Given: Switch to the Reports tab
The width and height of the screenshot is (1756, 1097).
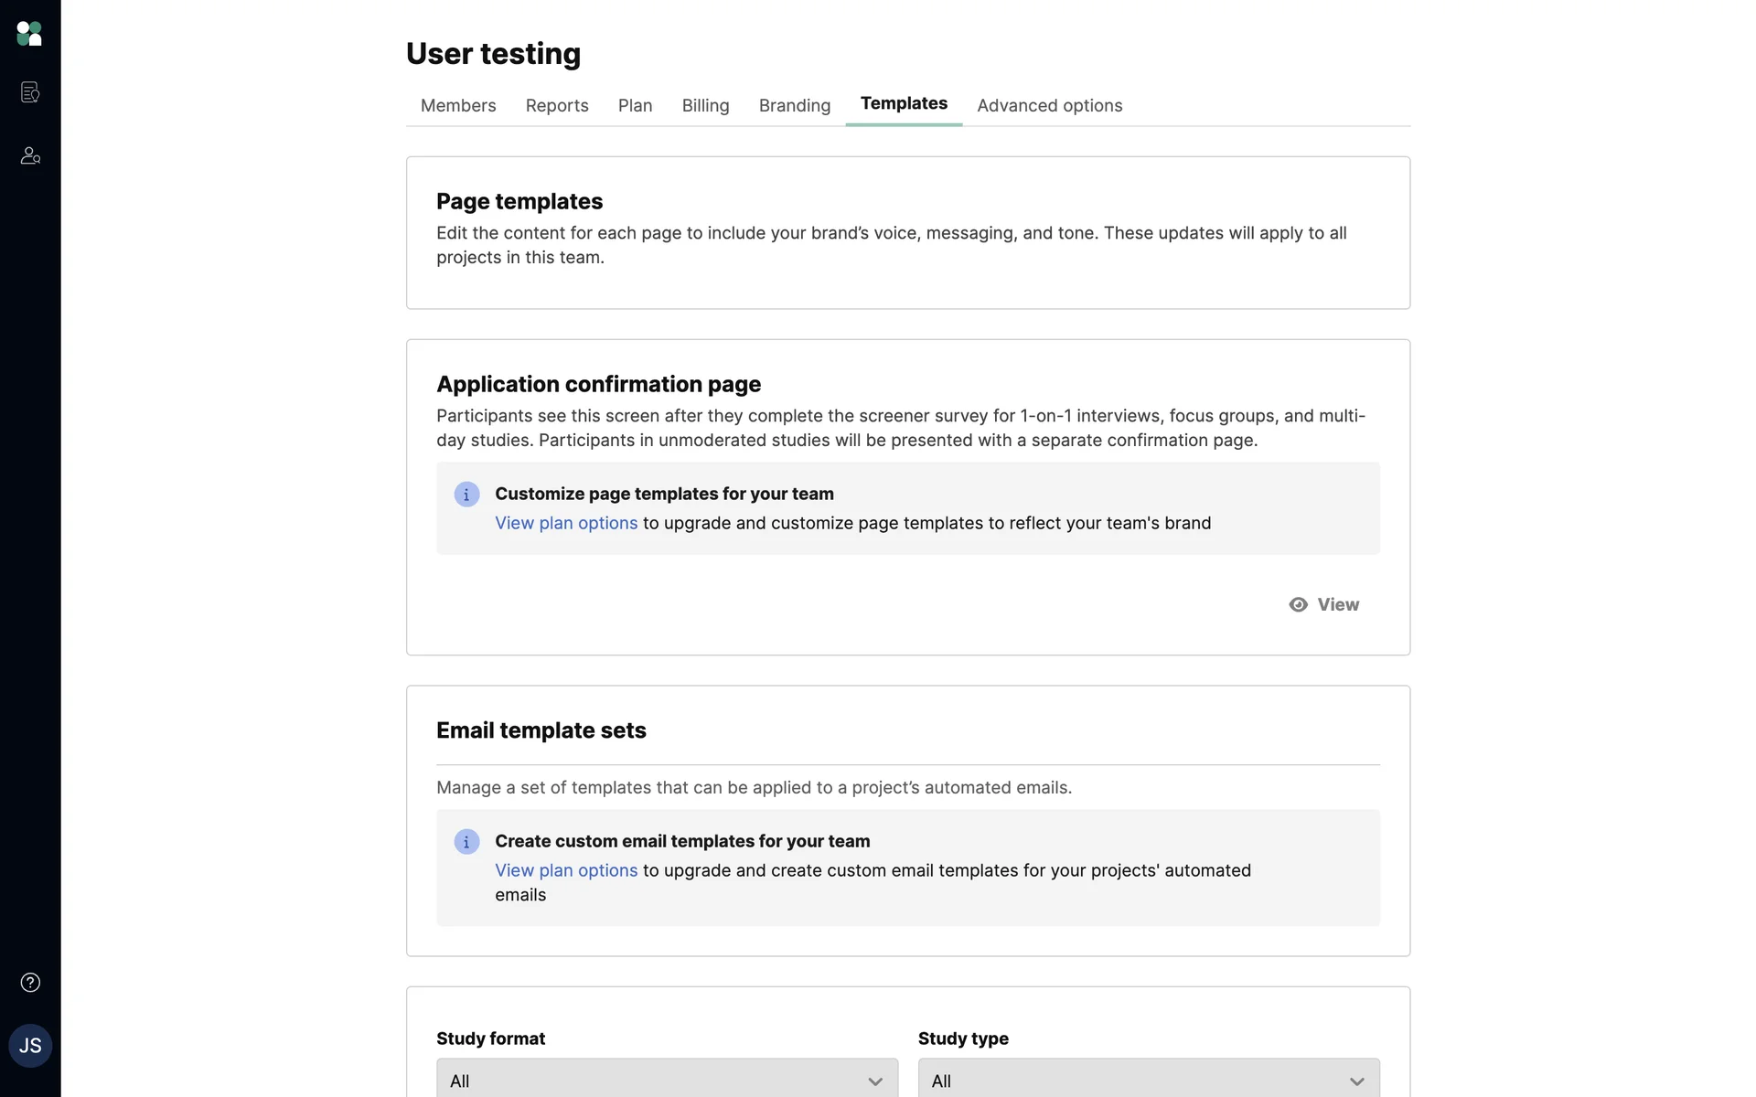Looking at the screenshot, I should click(557, 106).
